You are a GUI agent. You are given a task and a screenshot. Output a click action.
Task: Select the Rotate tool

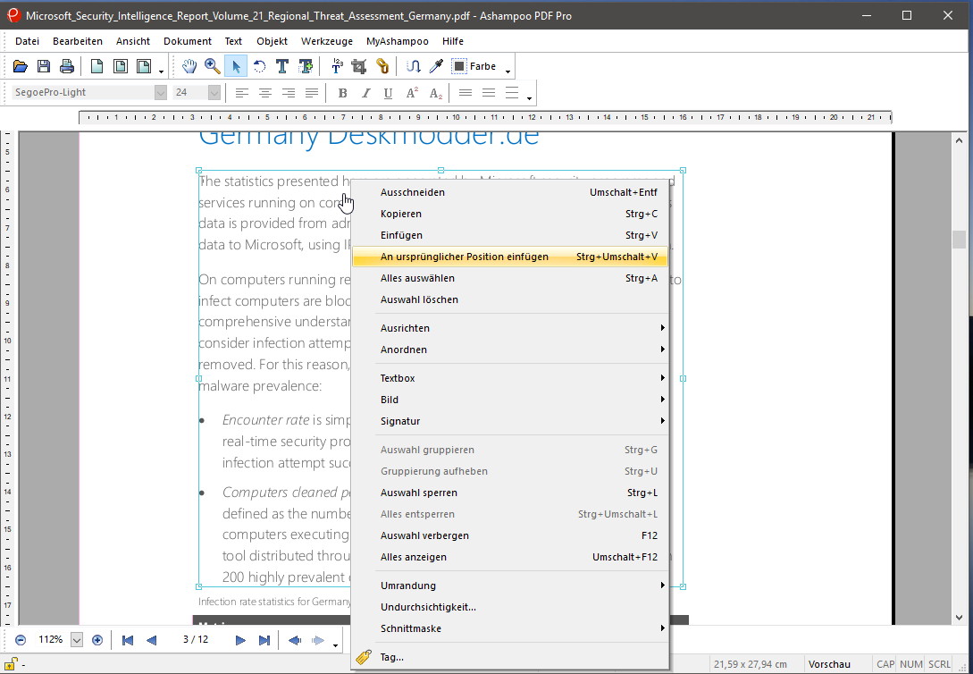tap(259, 66)
